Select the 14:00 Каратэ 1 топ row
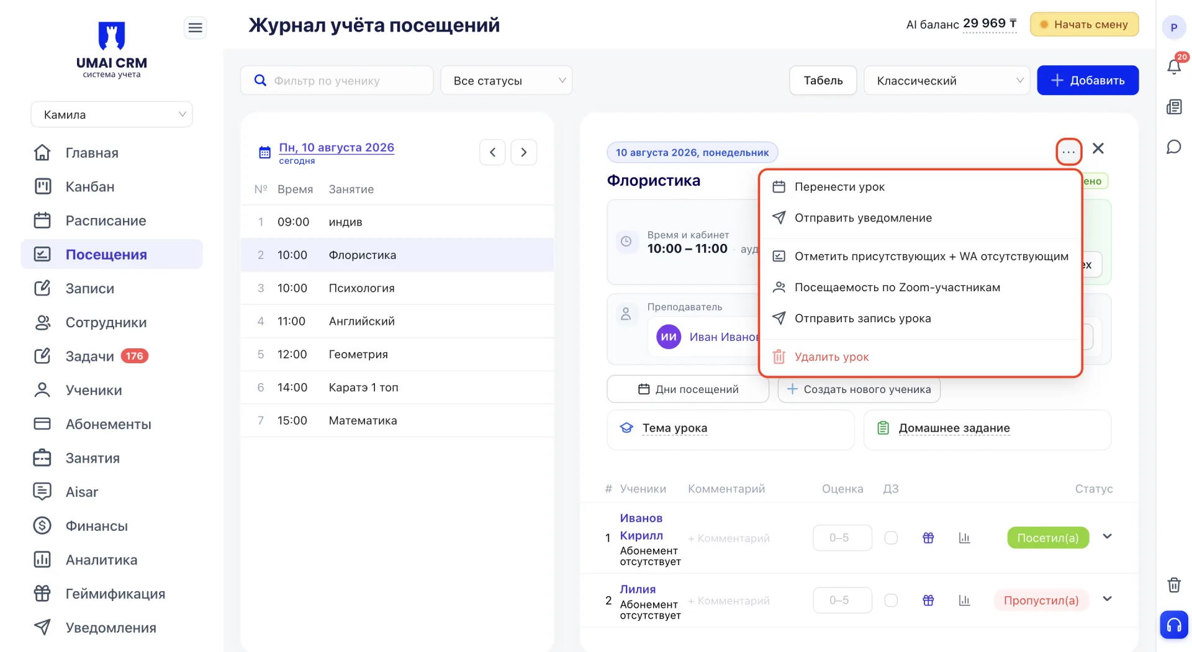 (397, 387)
